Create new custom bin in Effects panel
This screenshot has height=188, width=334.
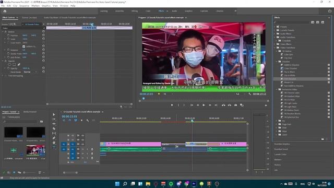point(323,139)
